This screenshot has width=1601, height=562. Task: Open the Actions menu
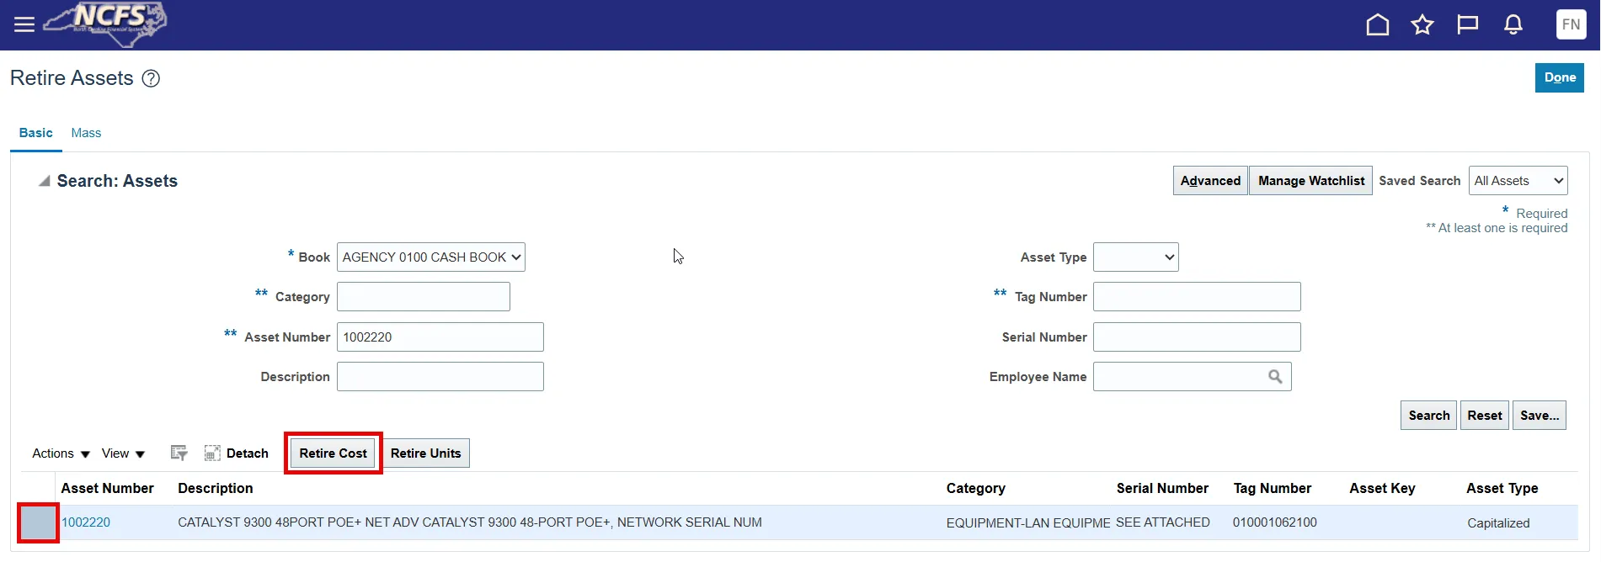(61, 453)
